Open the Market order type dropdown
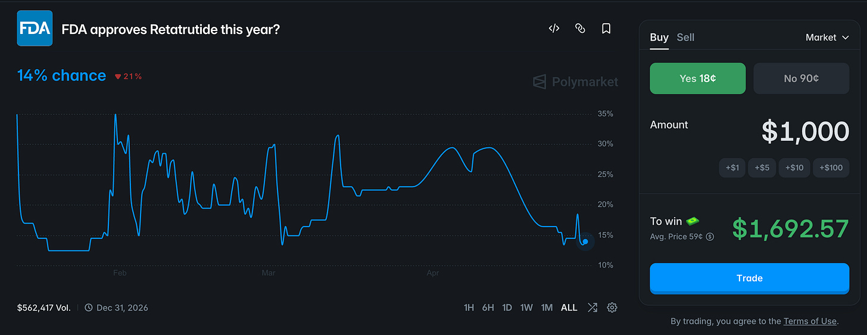This screenshot has width=867, height=335. coord(827,38)
